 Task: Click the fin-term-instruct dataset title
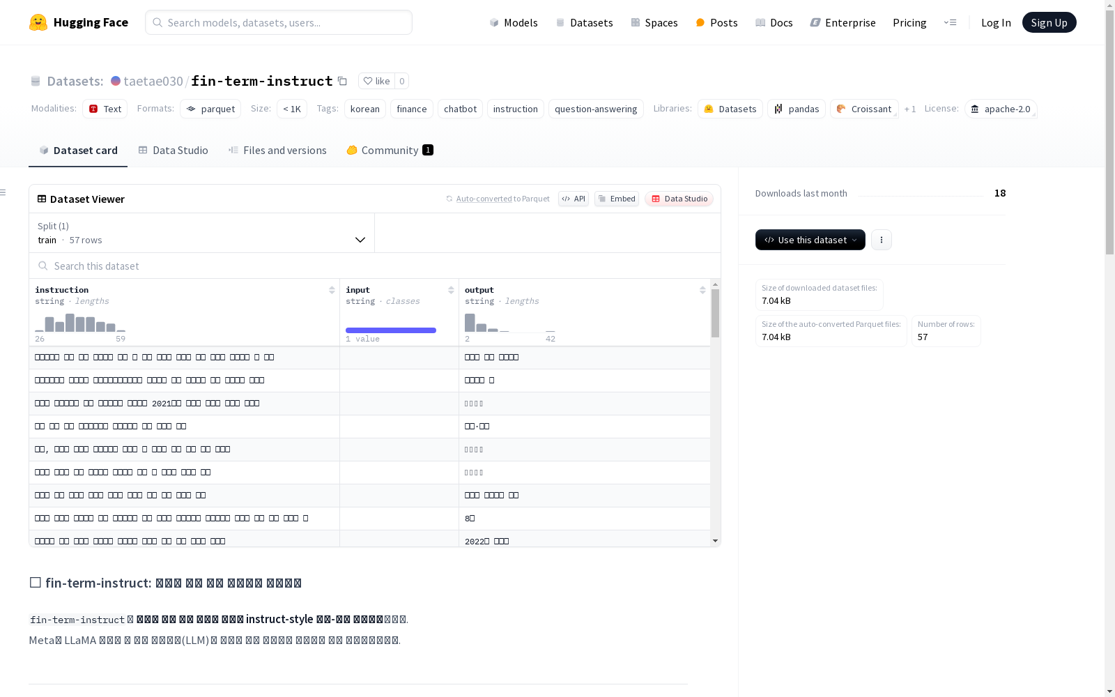[262, 81]
